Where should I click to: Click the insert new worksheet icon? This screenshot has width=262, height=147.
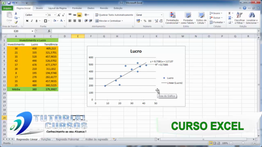115,139
